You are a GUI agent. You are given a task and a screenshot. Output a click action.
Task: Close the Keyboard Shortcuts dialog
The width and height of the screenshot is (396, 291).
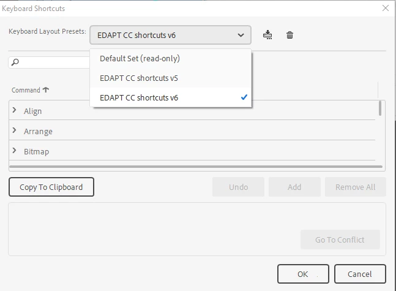click(386, 9)
